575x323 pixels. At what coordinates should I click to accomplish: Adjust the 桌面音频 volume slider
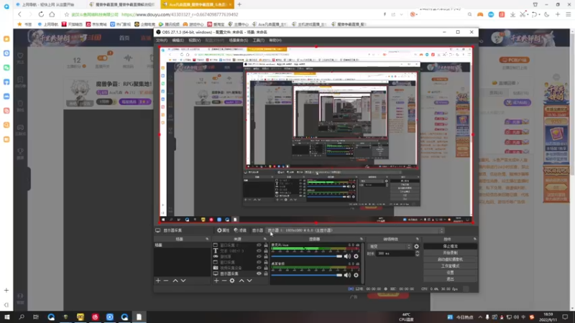point(307,275)
